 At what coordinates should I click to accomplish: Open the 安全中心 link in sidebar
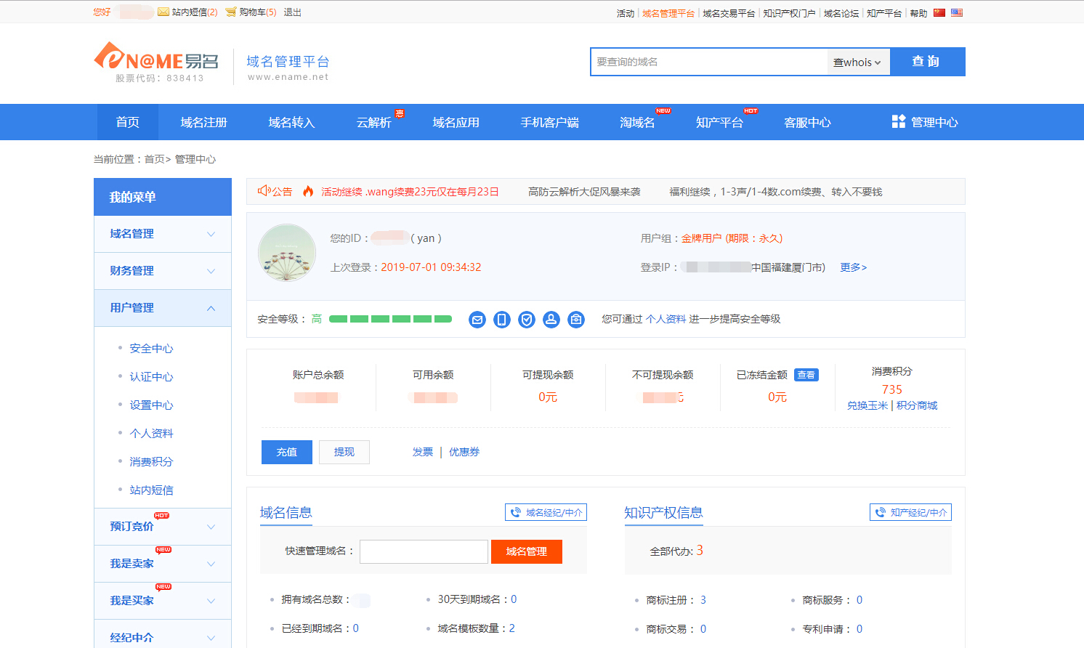(151, 349)
